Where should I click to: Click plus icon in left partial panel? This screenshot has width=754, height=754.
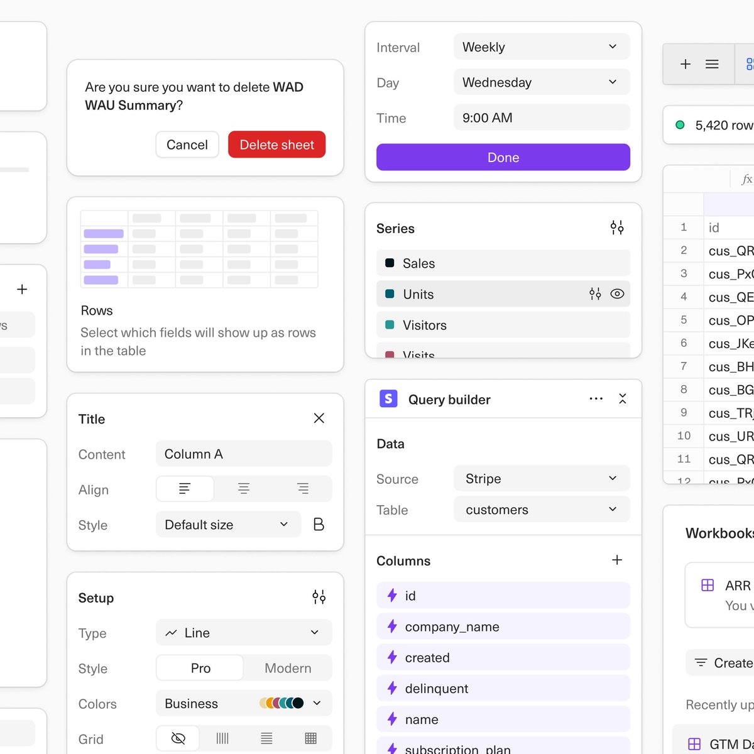(x=22, y=289)
